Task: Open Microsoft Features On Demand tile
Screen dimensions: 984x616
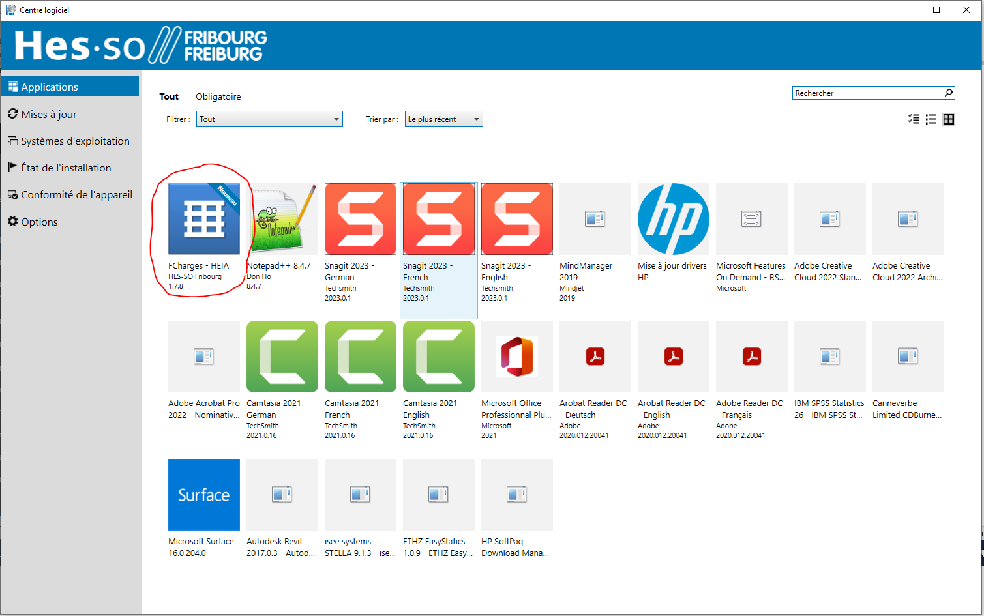Action: [752, 219]
